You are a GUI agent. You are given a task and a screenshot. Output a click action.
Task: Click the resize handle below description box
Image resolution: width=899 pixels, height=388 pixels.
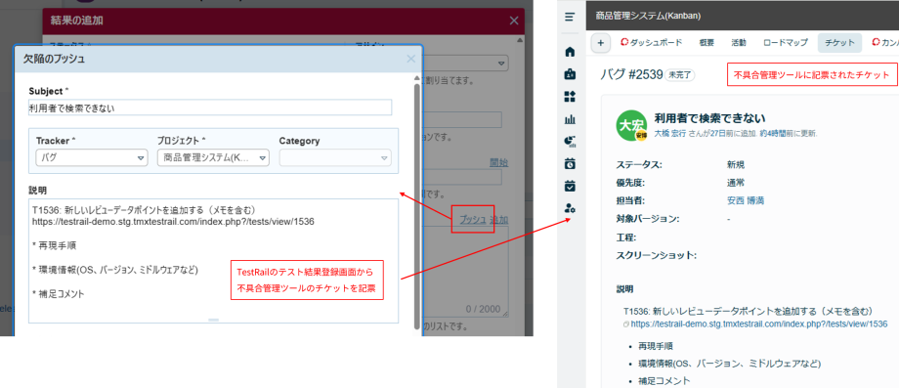pyautogui.click(x=213, y=320)
